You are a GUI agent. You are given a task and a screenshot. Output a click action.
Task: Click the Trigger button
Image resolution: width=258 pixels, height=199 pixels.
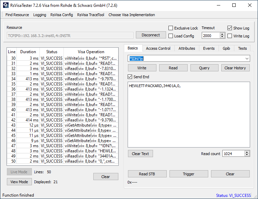189,174
